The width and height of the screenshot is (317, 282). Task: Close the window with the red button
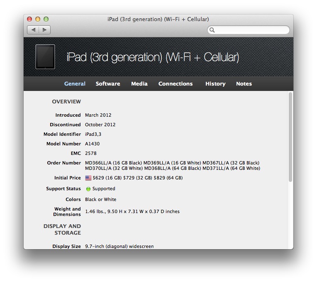29,19
